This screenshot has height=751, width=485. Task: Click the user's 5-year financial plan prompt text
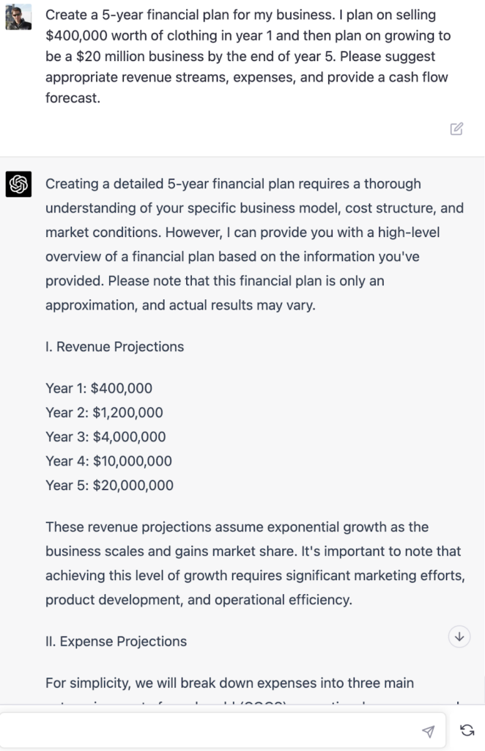point(248,56)
